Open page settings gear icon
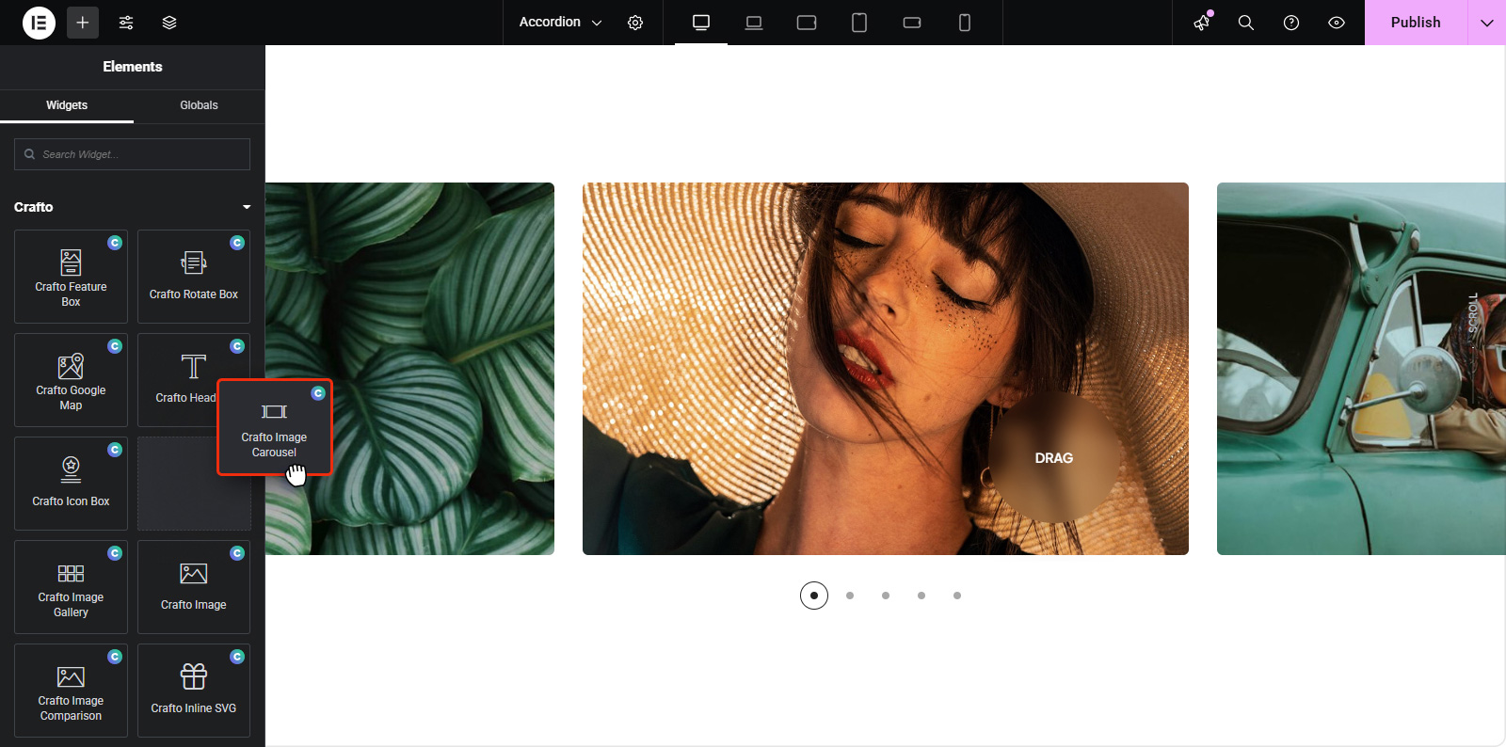Viewport: 1506px width, 747px height. (635, 23)
